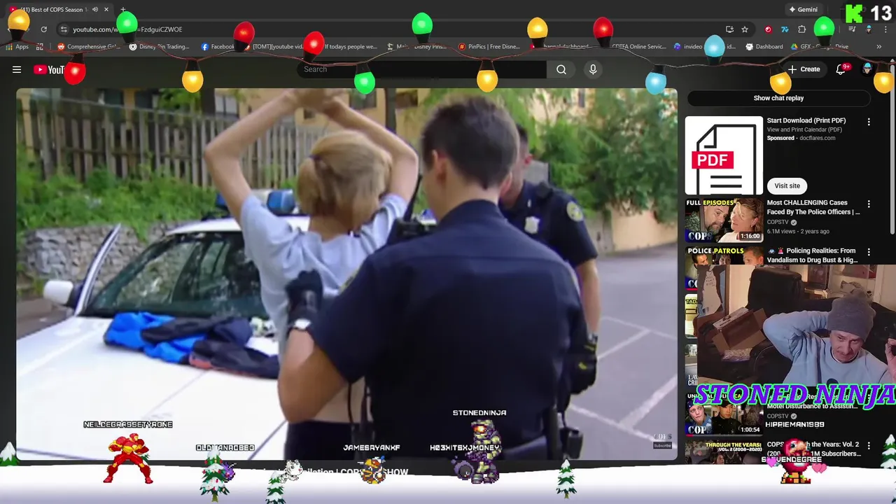This screenshot has height=504, width=896.
Task: Open the Most CHALLENGING Cases video thumbnail
Action: coord(724,220)
